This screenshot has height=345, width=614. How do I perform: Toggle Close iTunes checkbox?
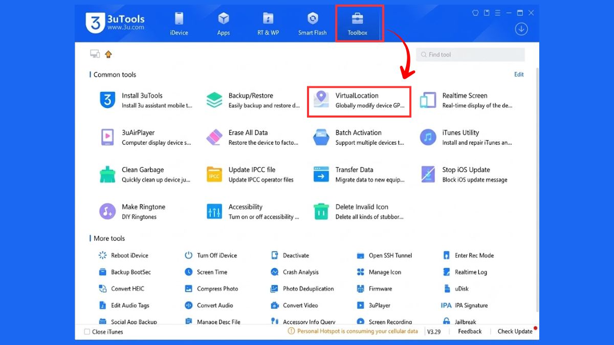click(87, 332)
